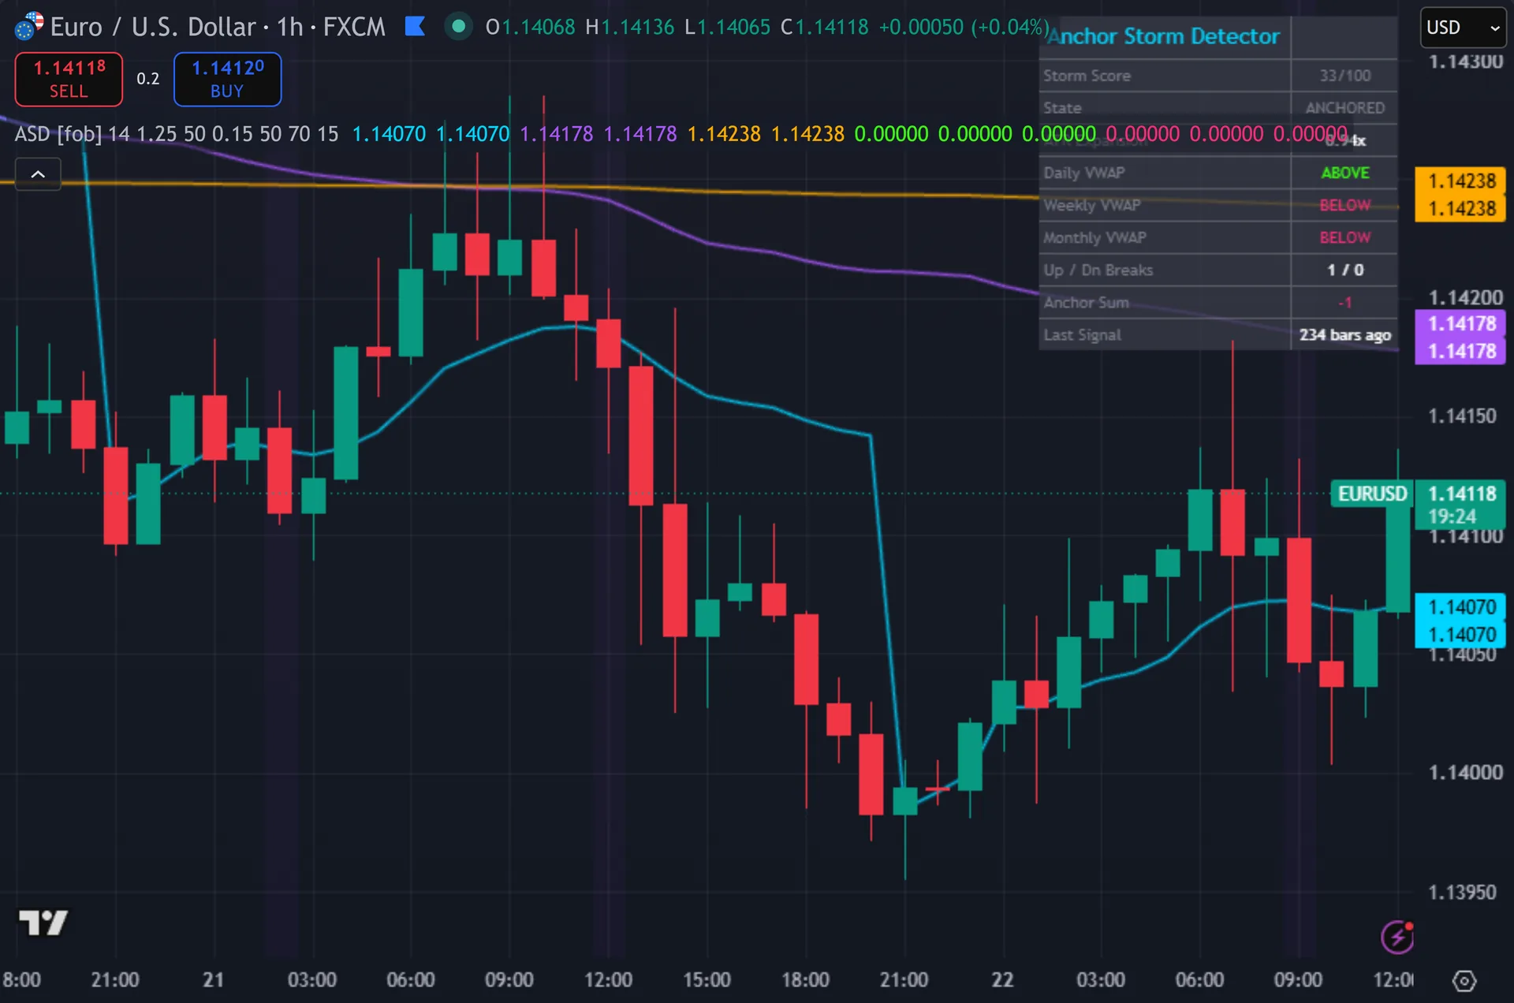This screenshot has height=1003, width=1514.
Task: Click the Daily VWAP ABOVE cell
Action: [x=1344, y=173]
